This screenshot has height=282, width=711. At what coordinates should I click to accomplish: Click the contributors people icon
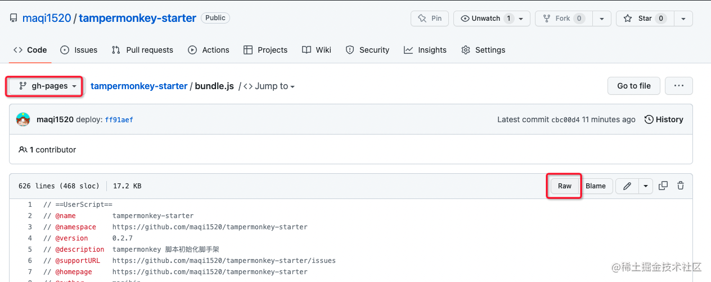pyautogui.click(x=23, y=150)
